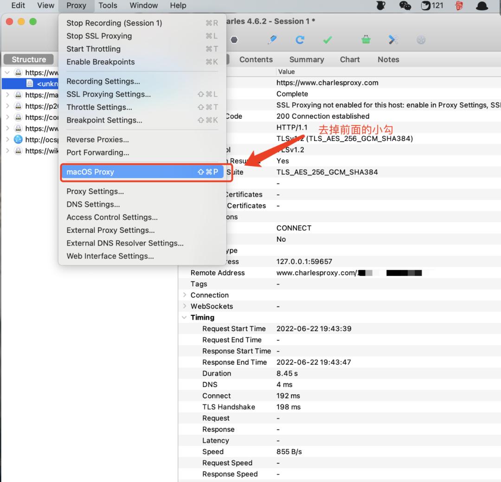The width and height of the screenshot is (501, 482).
Task: Open the Edit menu
Action: pos(18,6)
